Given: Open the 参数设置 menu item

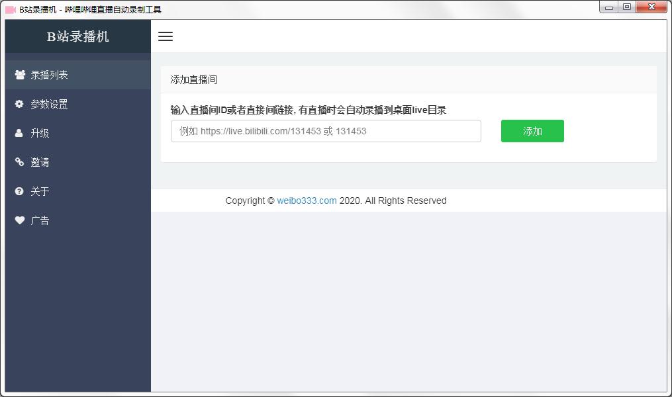Looking at the screenshot, I should pyautogui.click(x=78, y=104).
